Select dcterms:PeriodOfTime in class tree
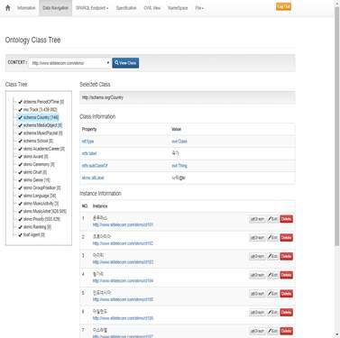The width and height of the screenshot is (340, 338). click(x=43, y=102)
